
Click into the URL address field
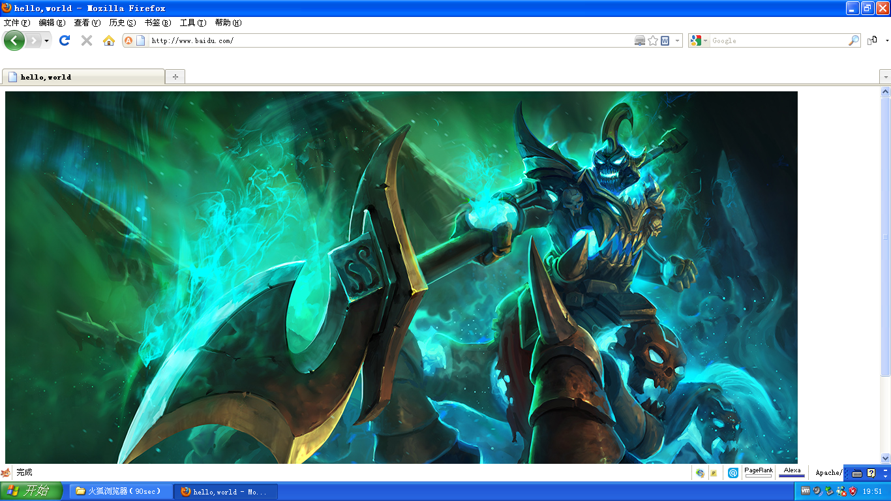391,40
